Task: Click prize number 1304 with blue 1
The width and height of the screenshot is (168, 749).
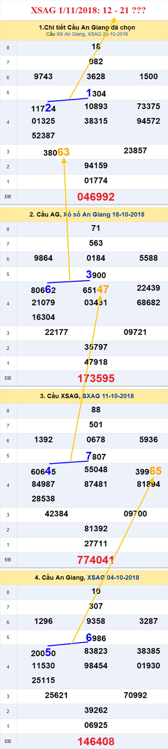Action: pos(96,93)
